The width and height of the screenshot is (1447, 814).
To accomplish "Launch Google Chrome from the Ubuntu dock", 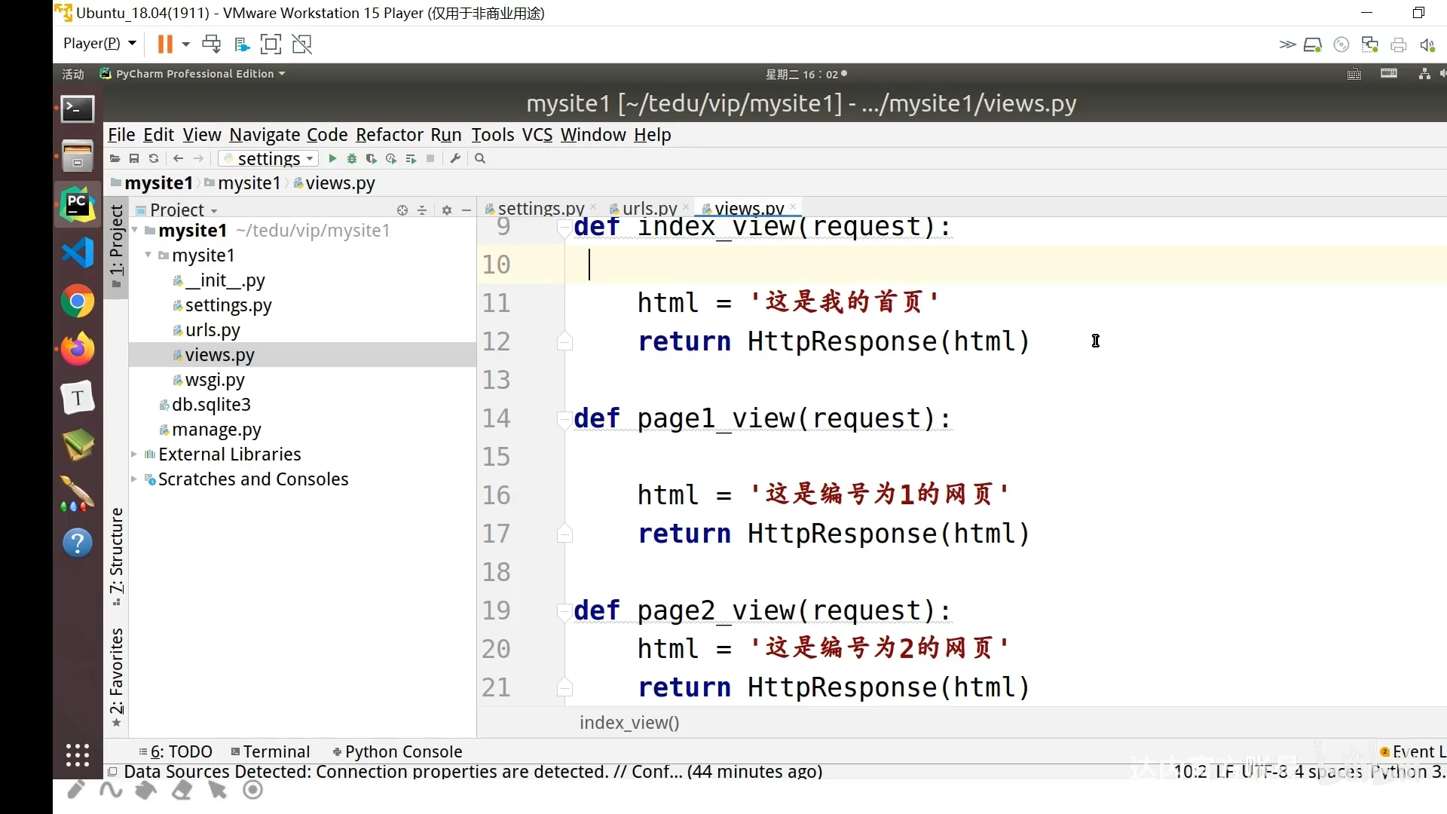I will coord(78,302).
